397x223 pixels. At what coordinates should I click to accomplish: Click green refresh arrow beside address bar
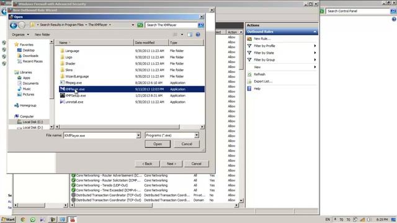[140, 25]
